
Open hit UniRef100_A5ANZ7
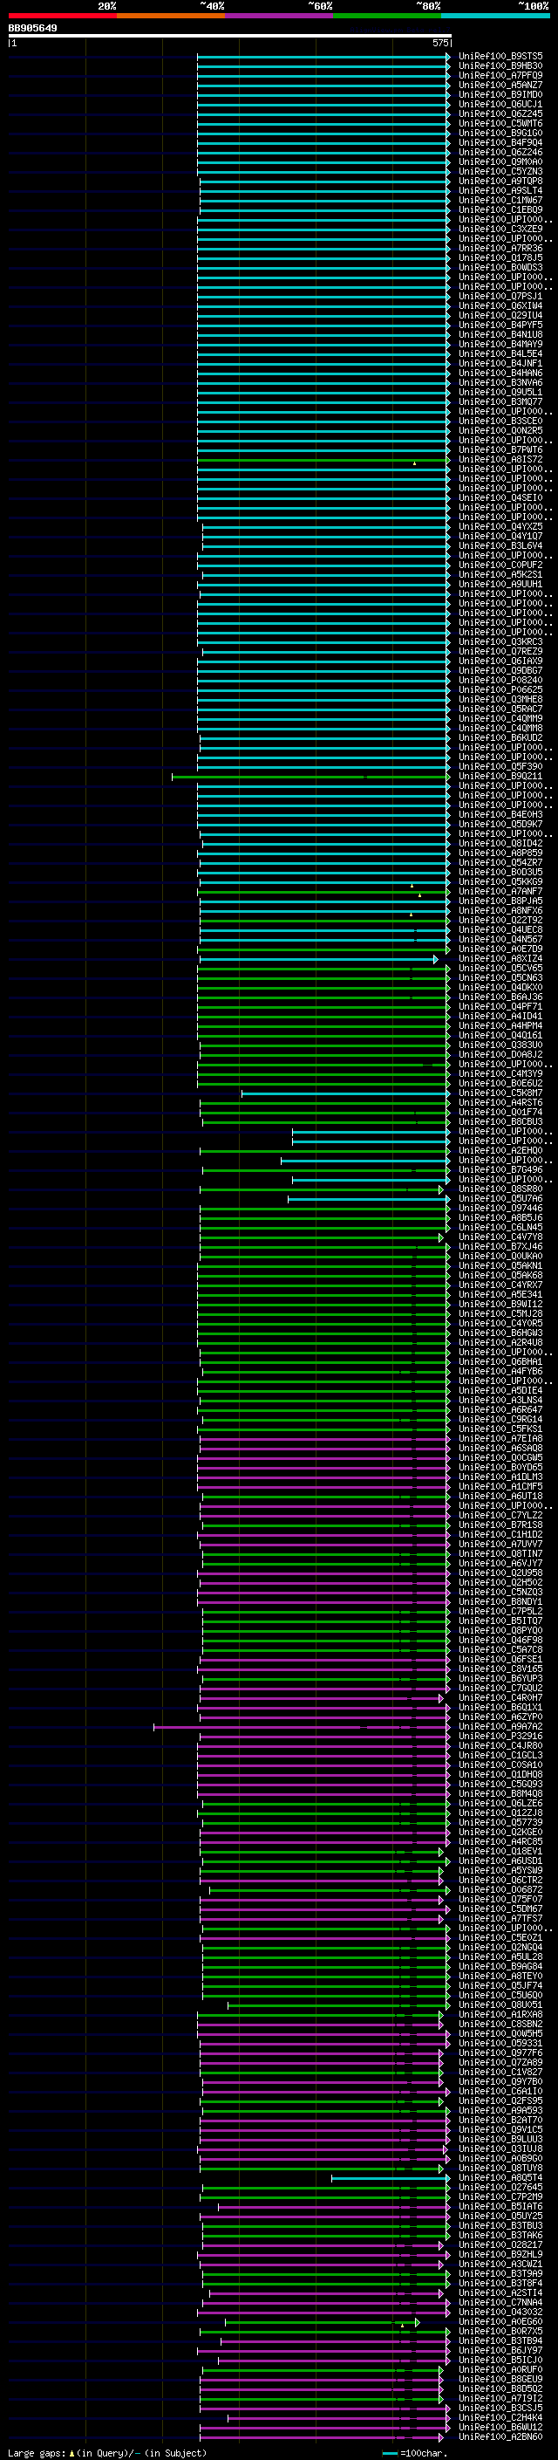tap(500, 85)
